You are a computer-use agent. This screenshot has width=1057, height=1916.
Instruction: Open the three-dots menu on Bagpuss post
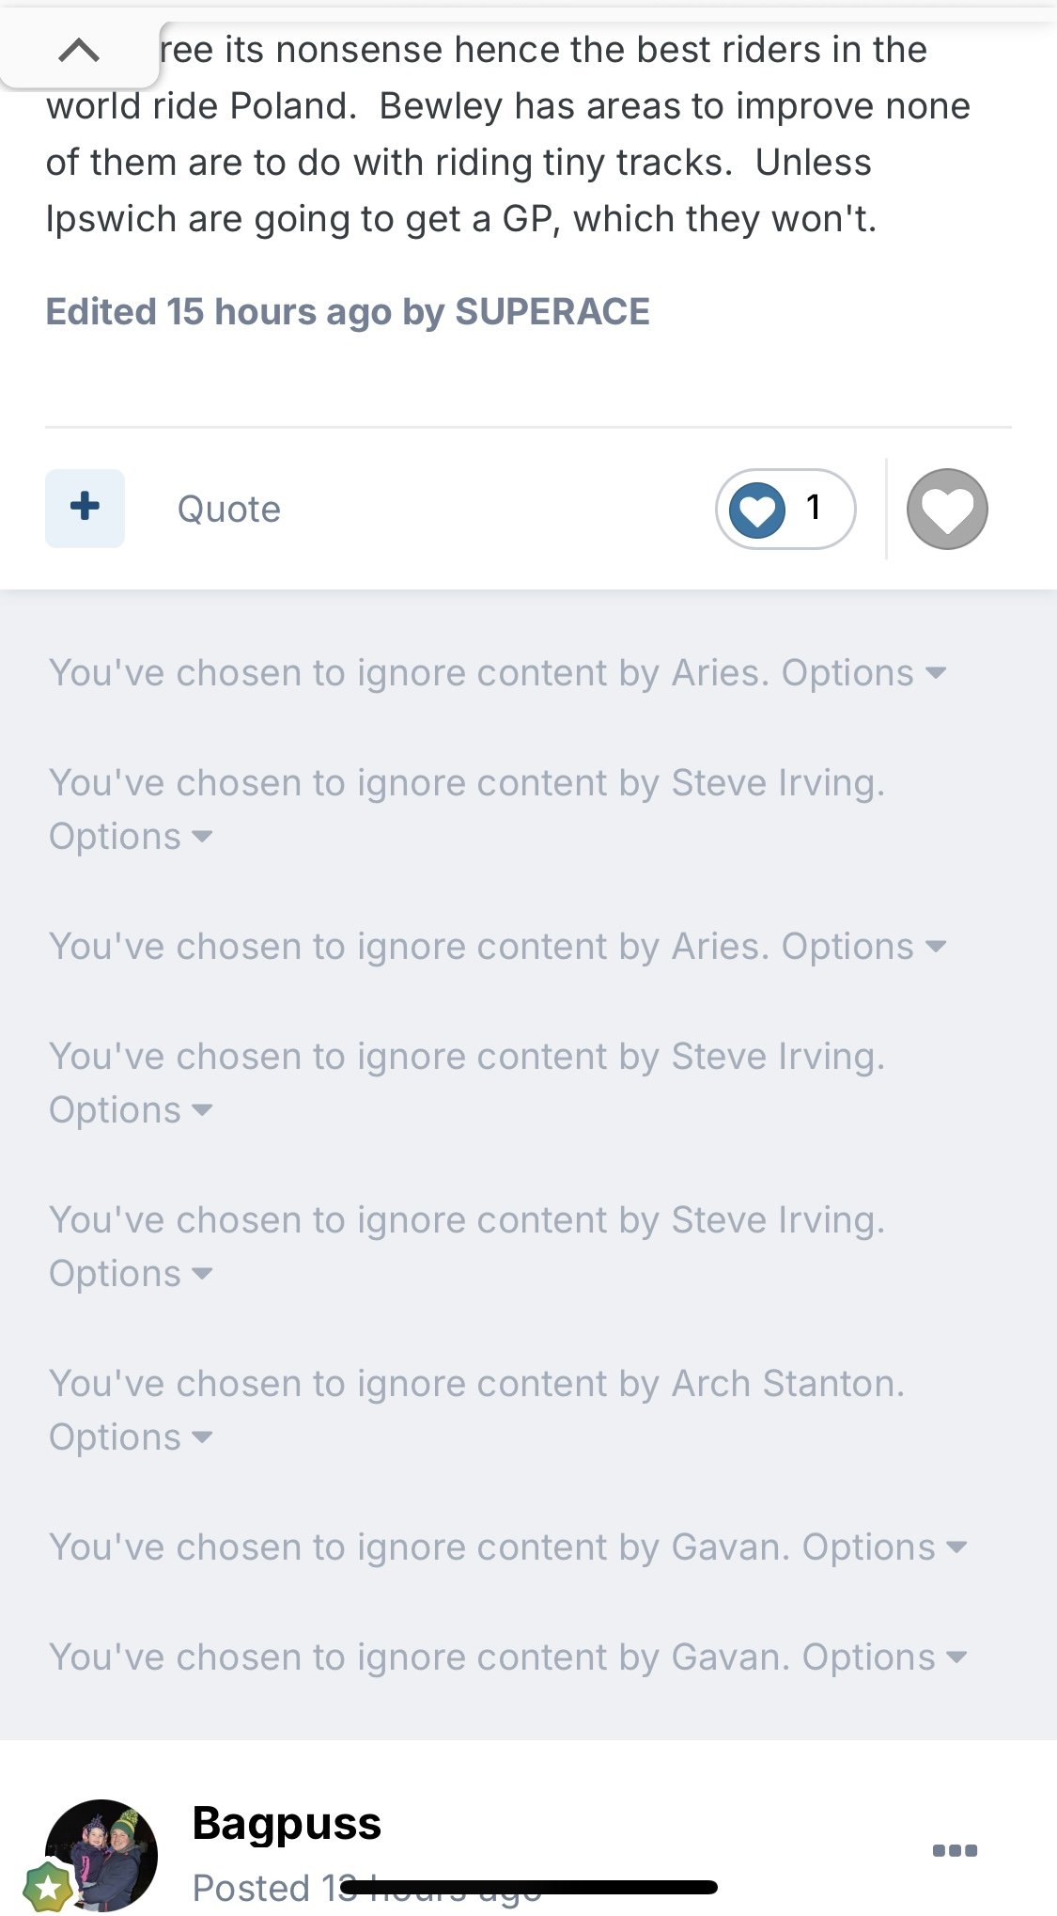pyautogui.click(x=955, y=1850)
